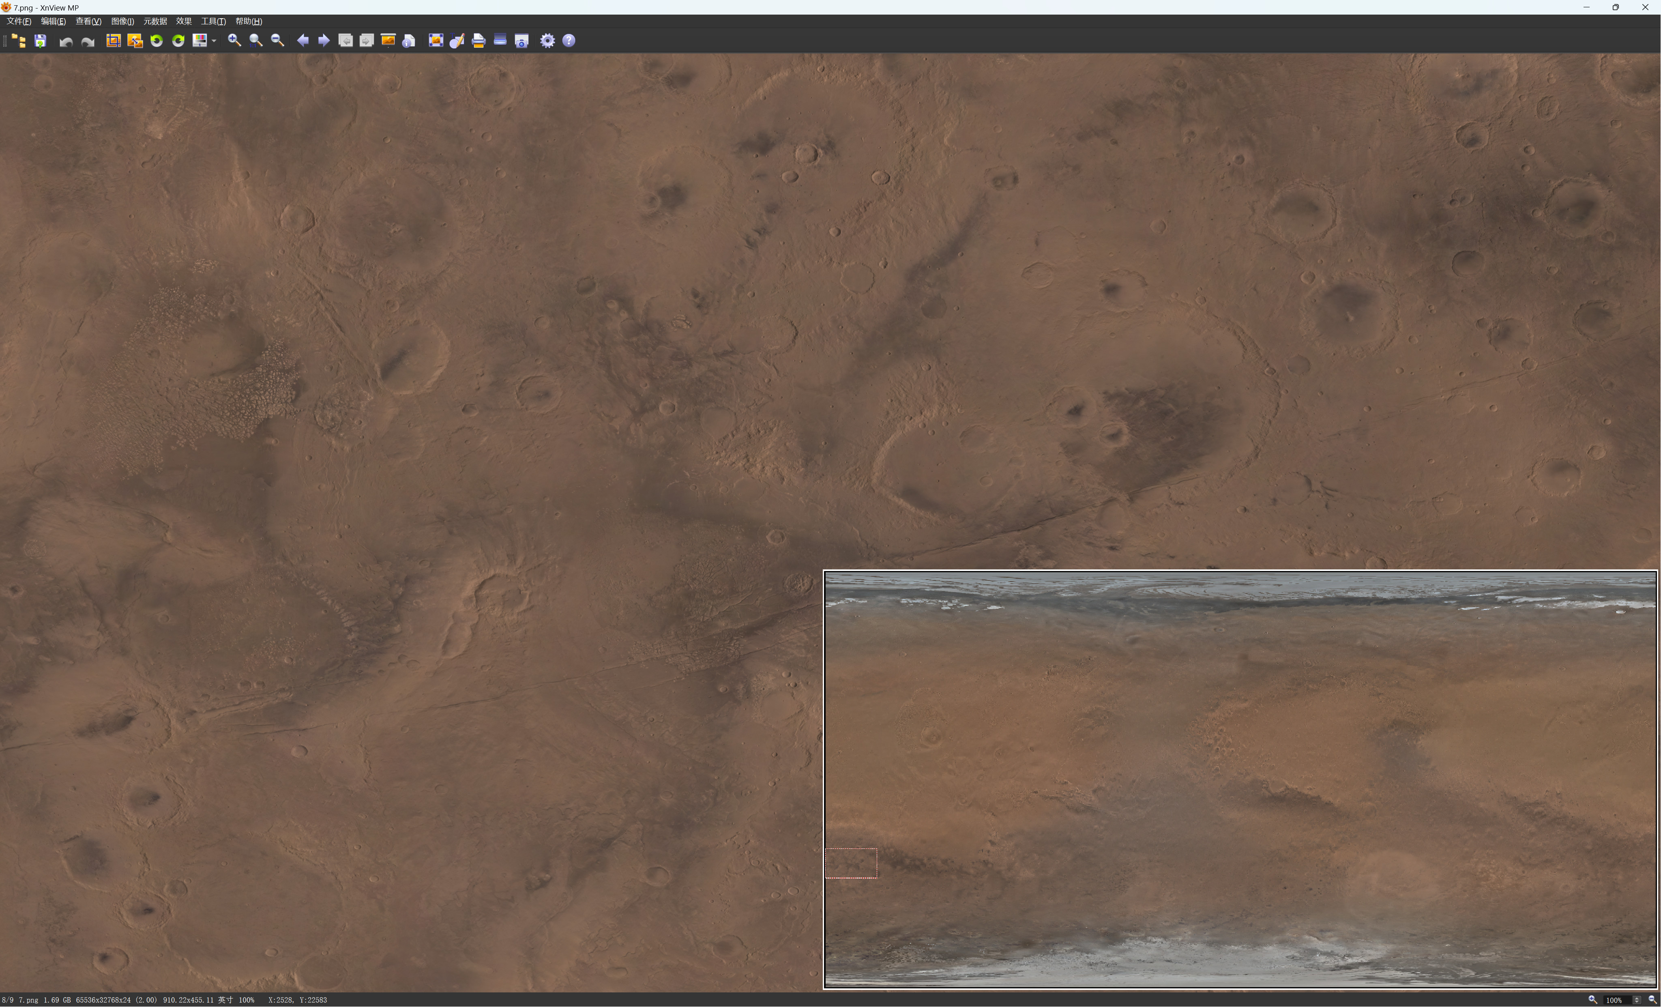Viewport: 1661px width, 1007px height.
Task: Open the 效果 menu
Action: click(x=183, y=21)
